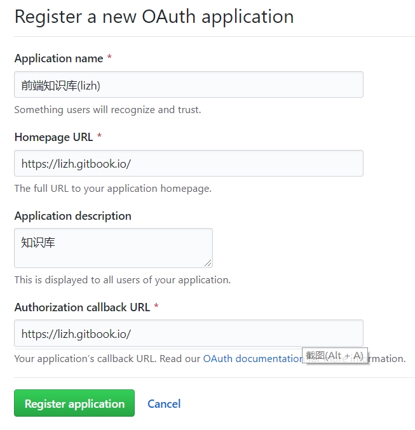Click the "full URL to your application homepage" hint

(112, 189)
